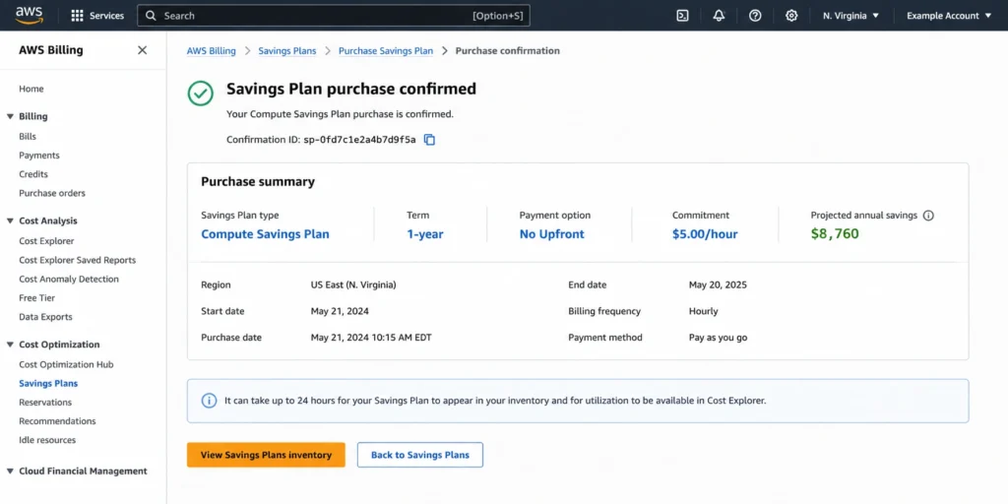Open Cost Explorer Saved Reports

(x=77, y=260)
